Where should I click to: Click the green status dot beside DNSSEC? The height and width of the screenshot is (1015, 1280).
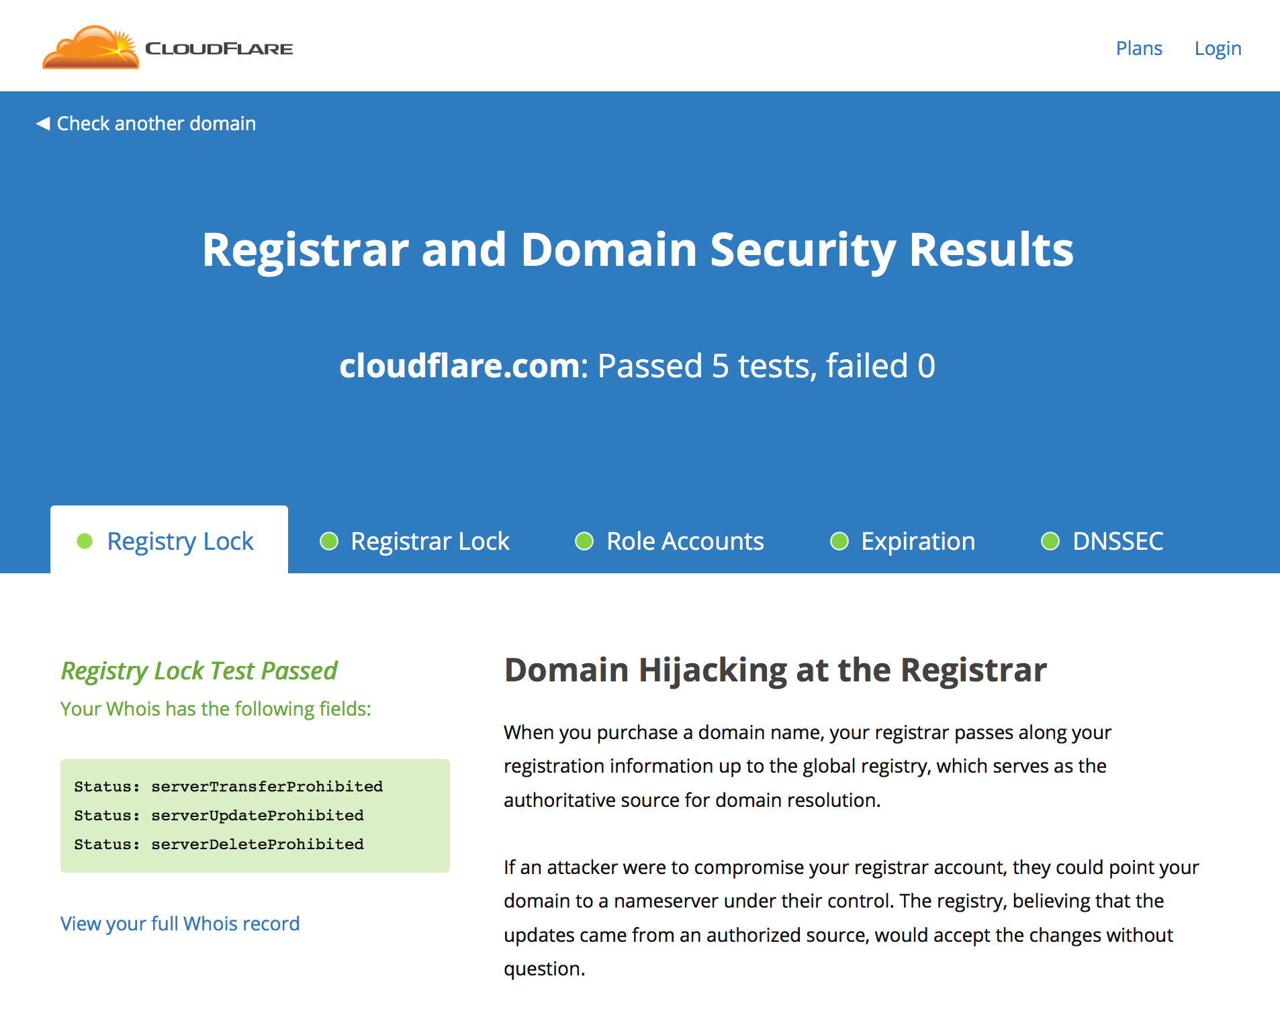tap(1050, 541)
